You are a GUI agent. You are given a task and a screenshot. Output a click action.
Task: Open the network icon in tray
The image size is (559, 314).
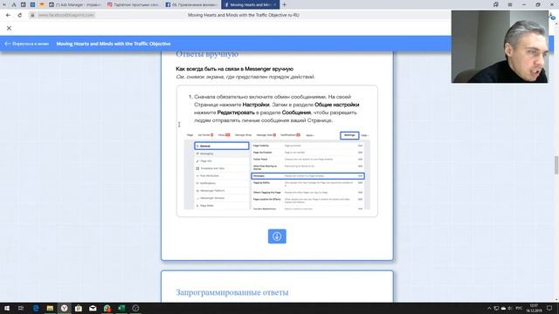click(x=496, y=308)
